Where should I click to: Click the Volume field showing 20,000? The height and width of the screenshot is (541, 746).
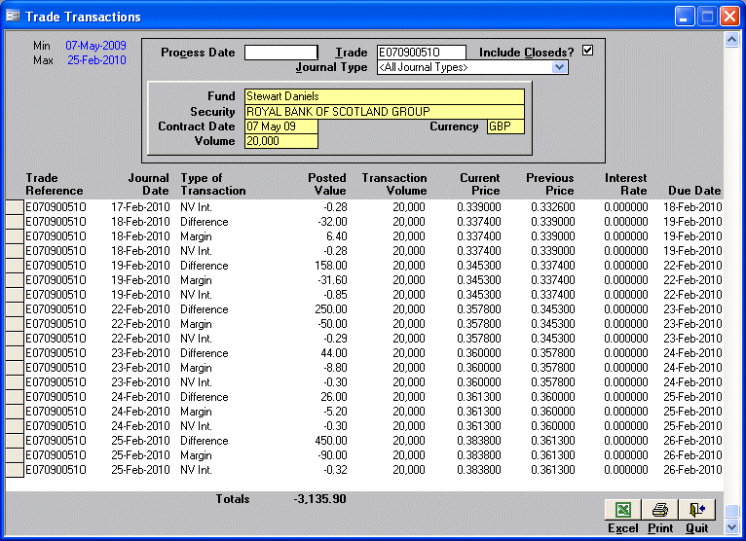click(x=280, y=141)
